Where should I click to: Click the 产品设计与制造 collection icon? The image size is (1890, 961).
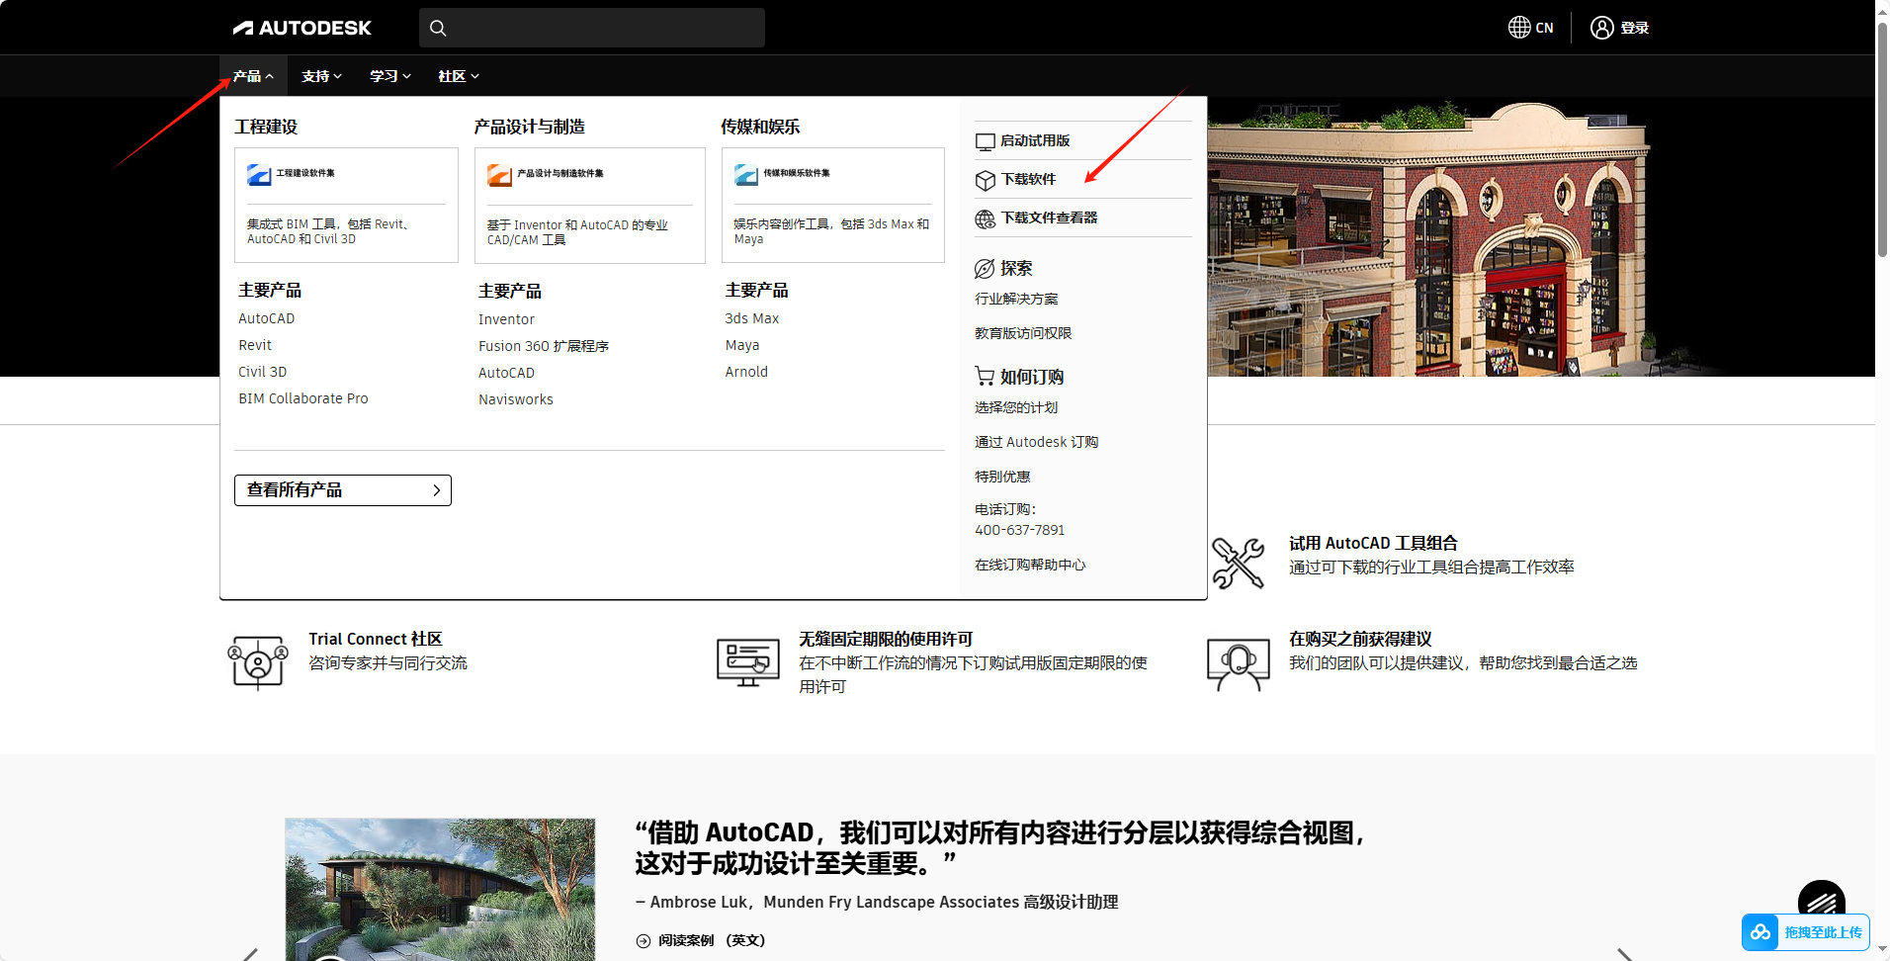click(499, 175)
